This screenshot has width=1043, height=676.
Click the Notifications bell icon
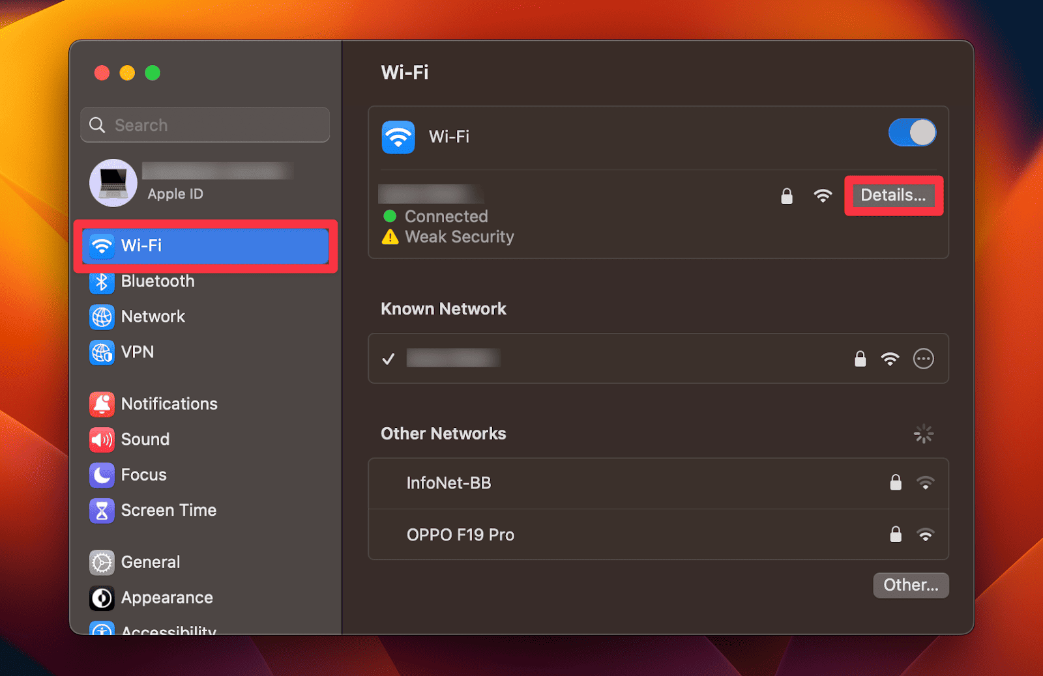(x=102, y=404)
